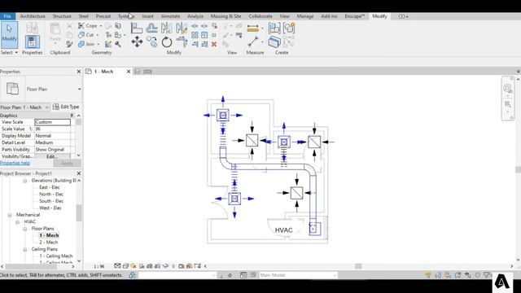
Task: Change Detail Level in view control bar
Action: pos(117,266)
